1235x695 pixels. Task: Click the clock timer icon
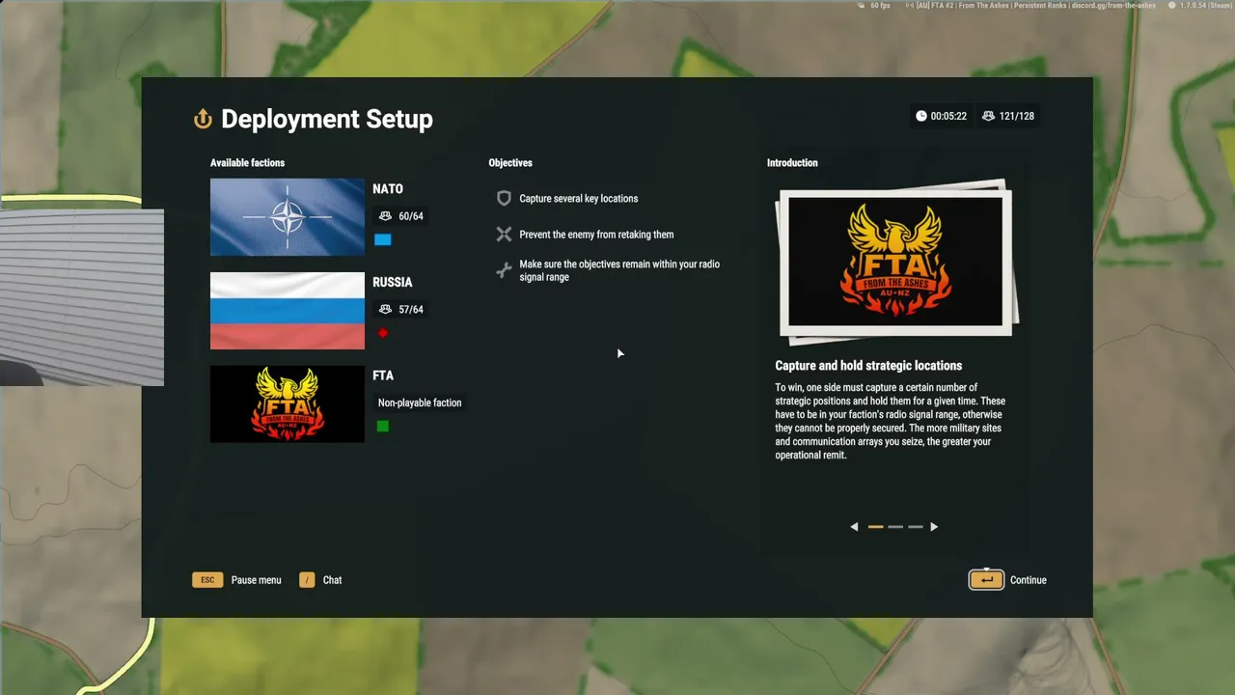coord(921,116)
